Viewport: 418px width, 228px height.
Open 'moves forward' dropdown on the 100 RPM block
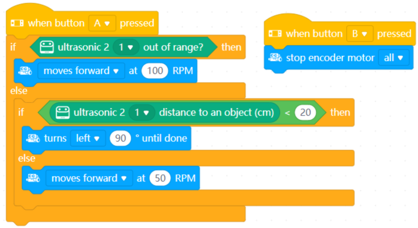pos(81,71)
